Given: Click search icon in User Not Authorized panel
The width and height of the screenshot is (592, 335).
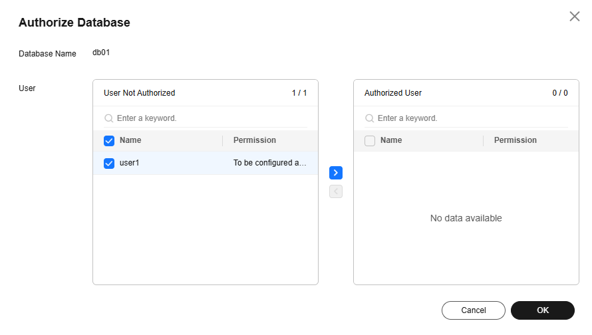Looking at the screenshot, I should click(x=108, y=118).
